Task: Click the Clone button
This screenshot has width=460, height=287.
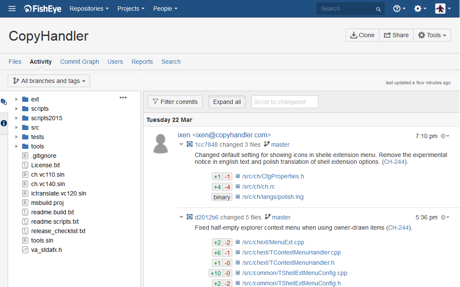Action: point(362,35)
